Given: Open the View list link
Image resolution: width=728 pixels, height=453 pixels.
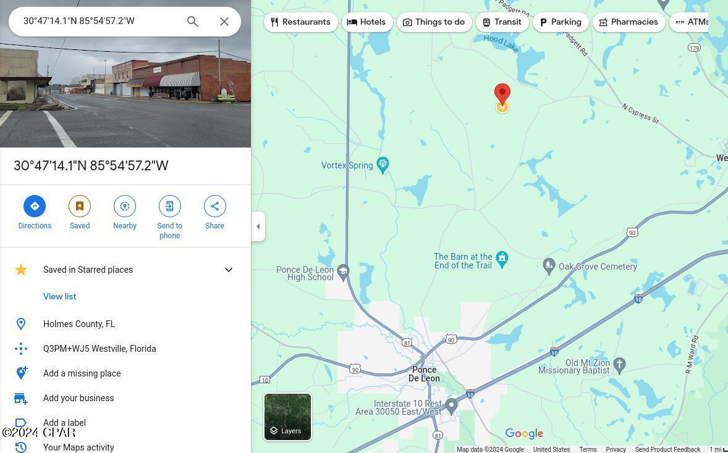Looking at the screenshot, I should pos(60,297).
